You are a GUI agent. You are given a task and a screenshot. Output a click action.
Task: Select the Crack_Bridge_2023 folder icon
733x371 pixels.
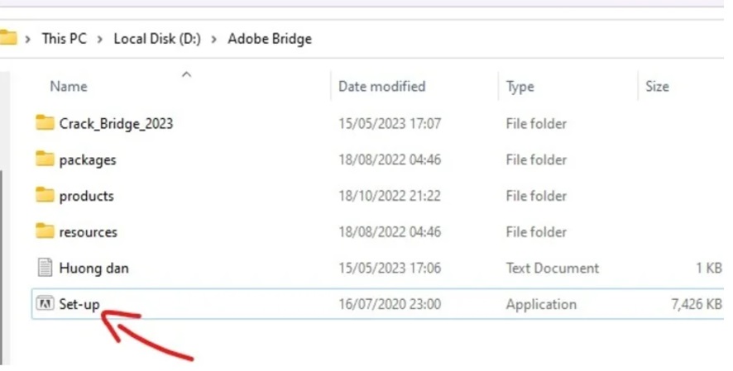[x=45, y=123]
